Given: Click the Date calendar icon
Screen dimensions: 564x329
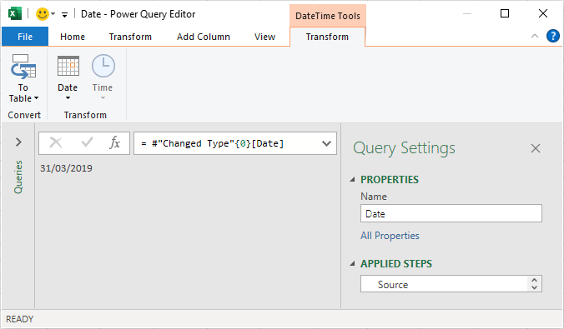Looking at the screenshot, I should pyautogui.click(x=68, y=66).
